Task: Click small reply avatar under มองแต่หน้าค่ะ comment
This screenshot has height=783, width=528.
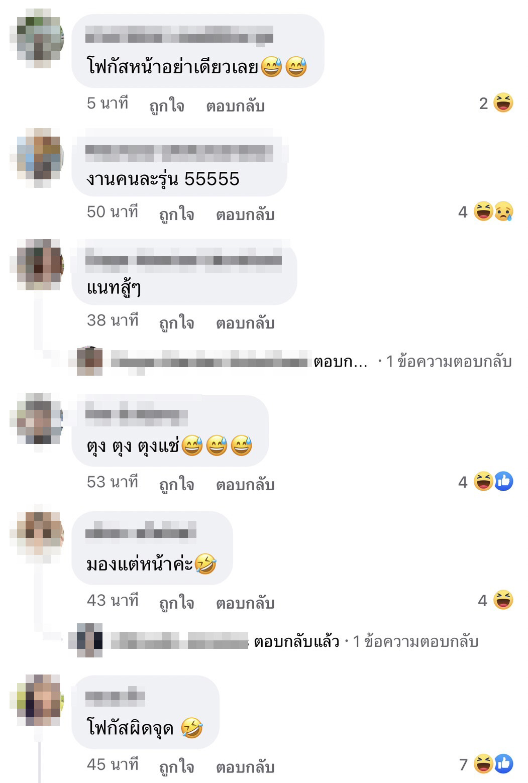Action: pos(89,640)
